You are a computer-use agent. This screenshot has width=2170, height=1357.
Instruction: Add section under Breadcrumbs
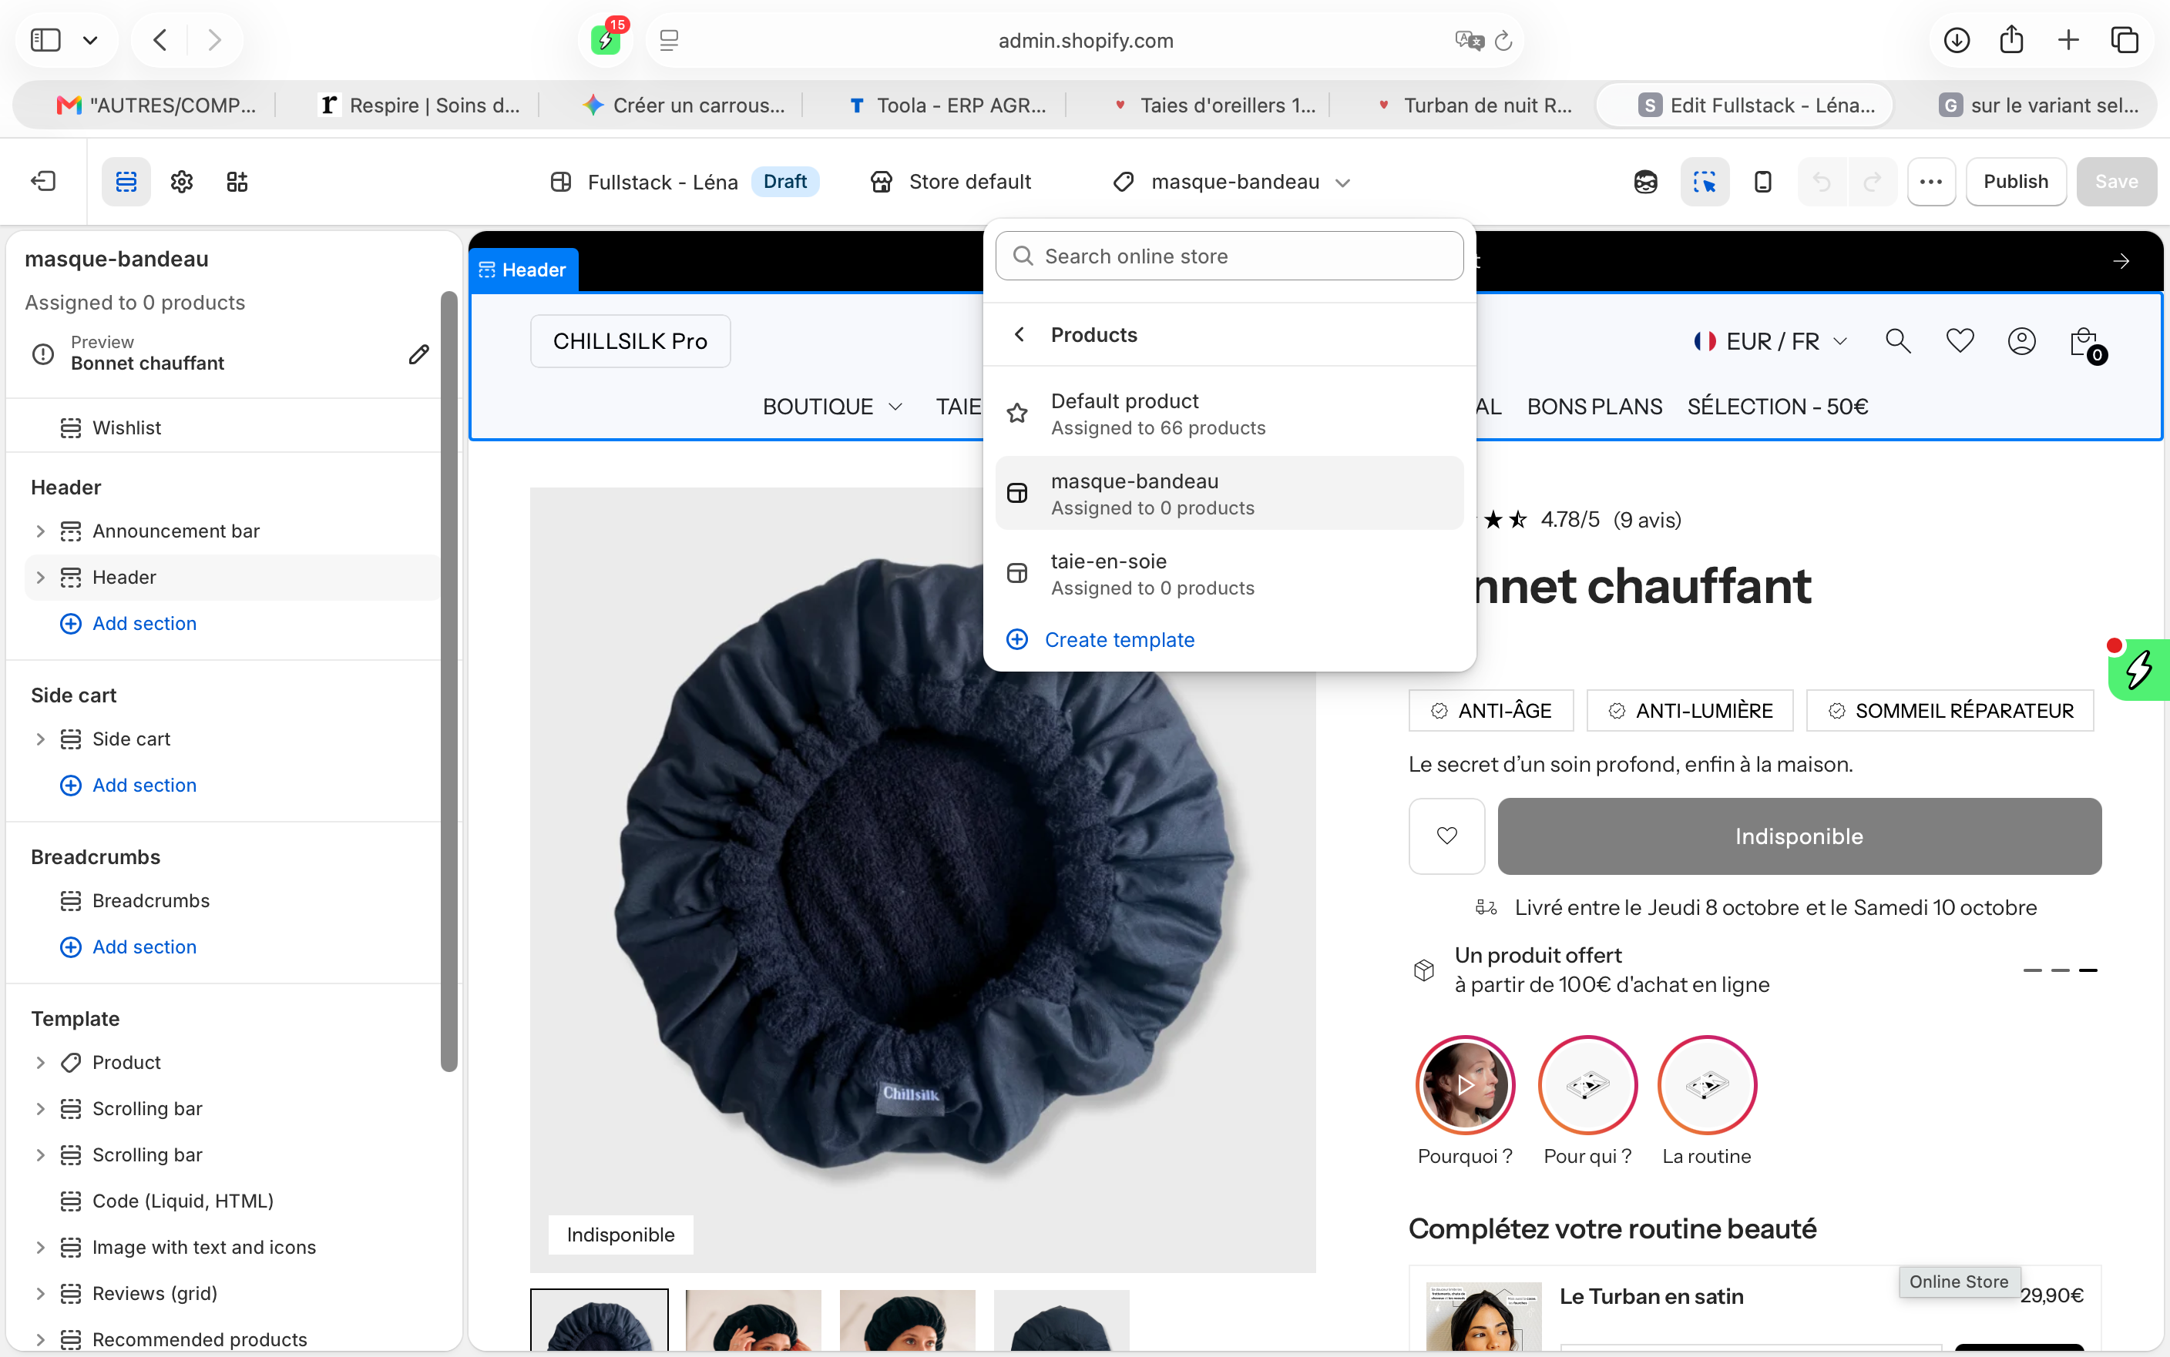(127, 946)
